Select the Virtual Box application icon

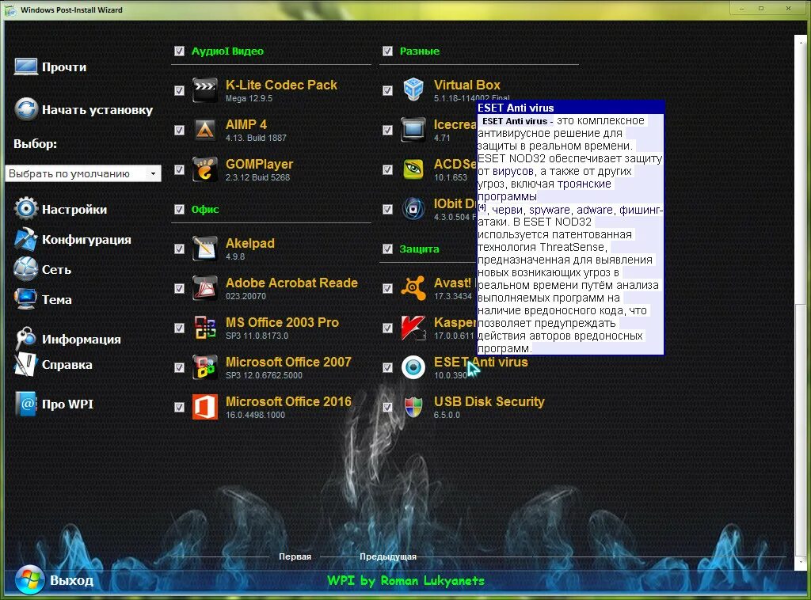[413, 90]
